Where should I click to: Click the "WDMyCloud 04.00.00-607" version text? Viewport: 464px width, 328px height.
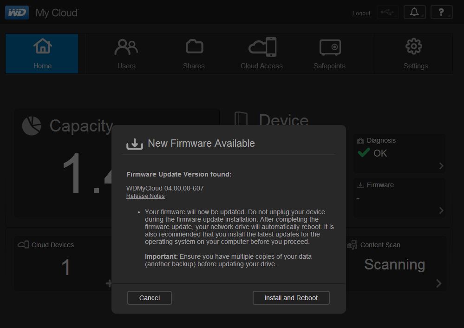point(165,188)
